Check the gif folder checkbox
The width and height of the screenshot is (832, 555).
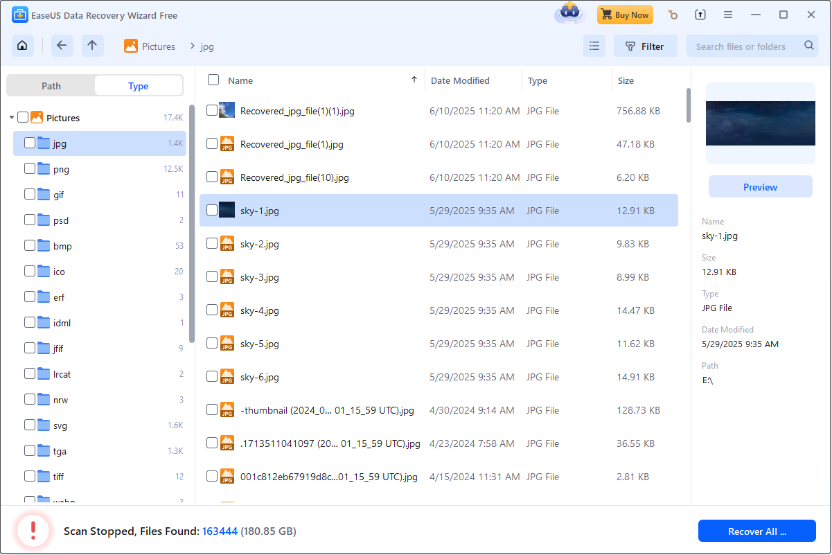(30, 194)
